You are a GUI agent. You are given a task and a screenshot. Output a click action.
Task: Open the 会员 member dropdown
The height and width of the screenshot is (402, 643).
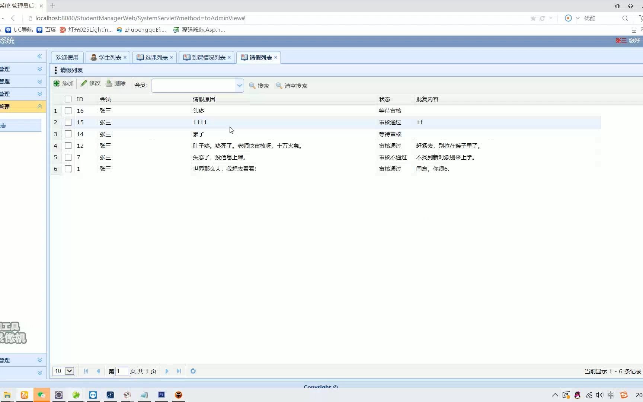coord(239,86)
